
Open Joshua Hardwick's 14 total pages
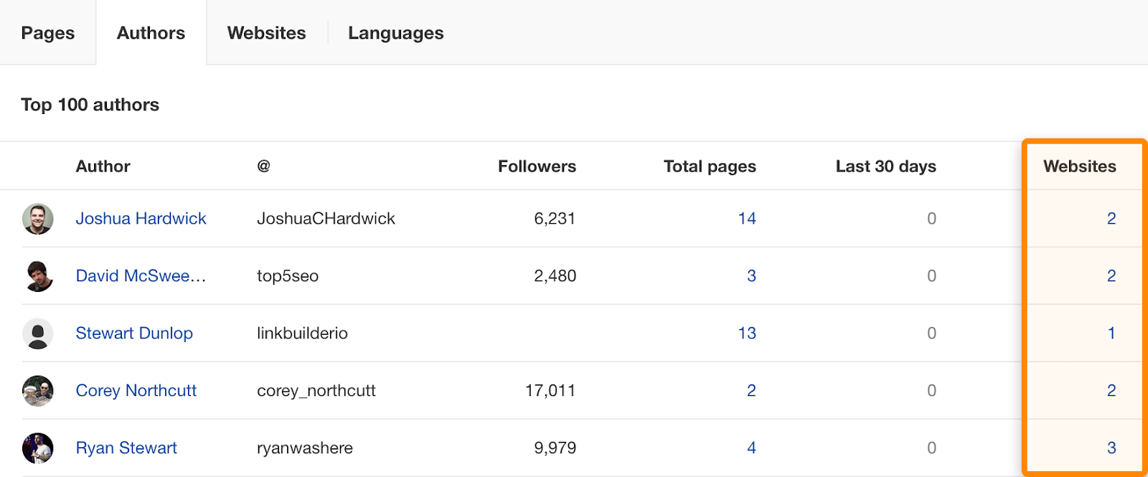(746, 219)
